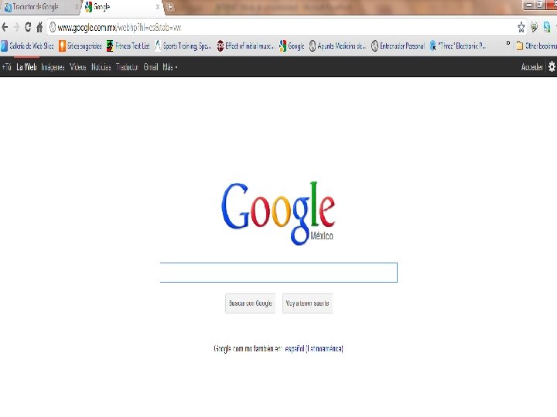Open Traductor in the Google bar

pos(127,67)
